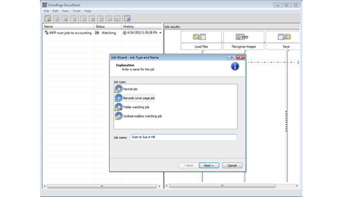Click Cancel in the Job Wizard

click(232, 166)
